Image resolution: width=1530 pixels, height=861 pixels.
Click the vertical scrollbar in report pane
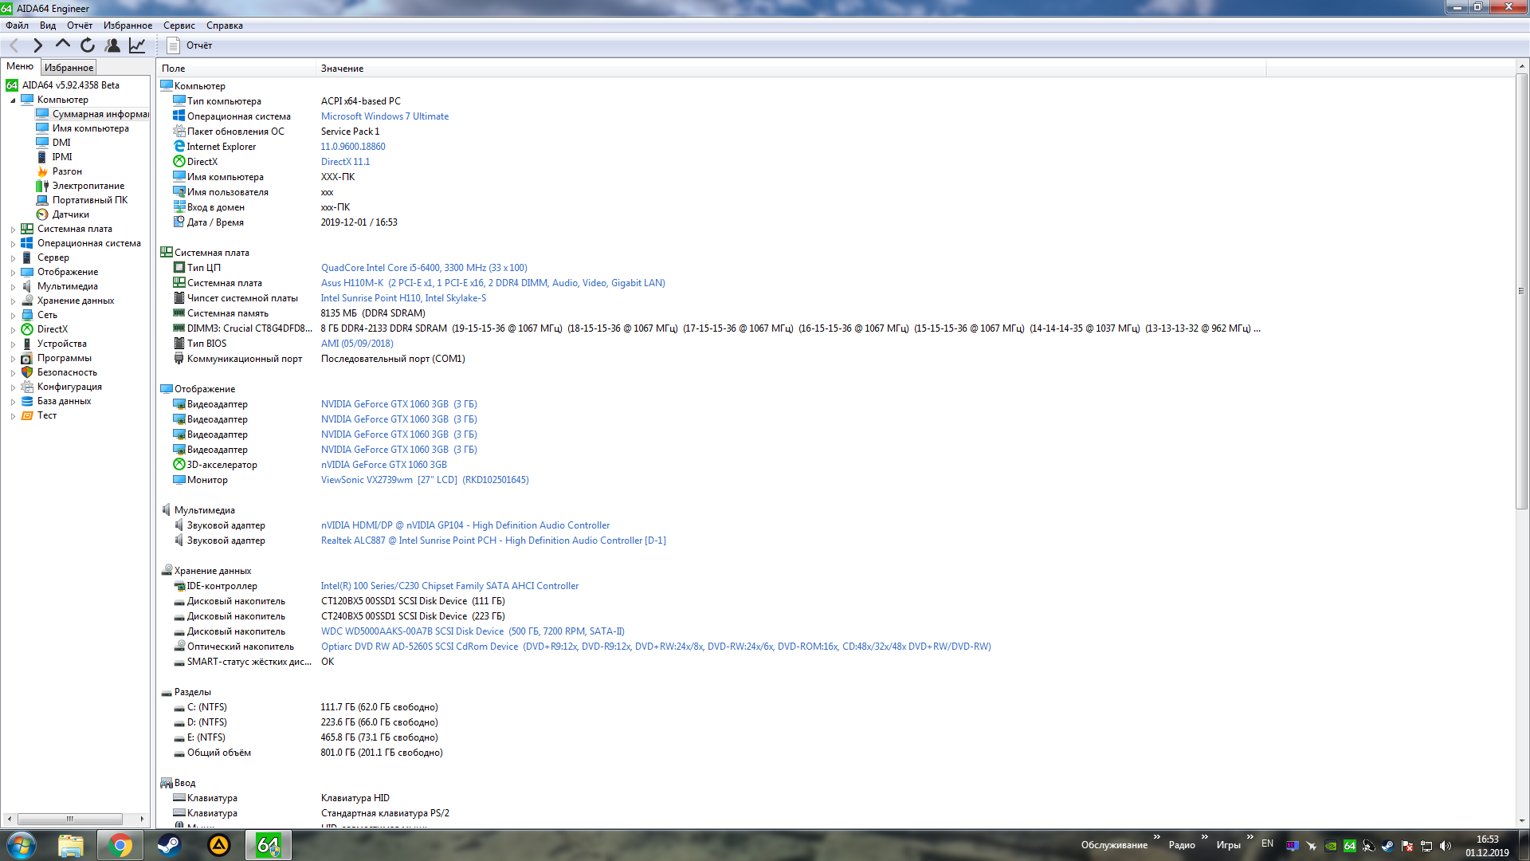(x=1521, y=292)
